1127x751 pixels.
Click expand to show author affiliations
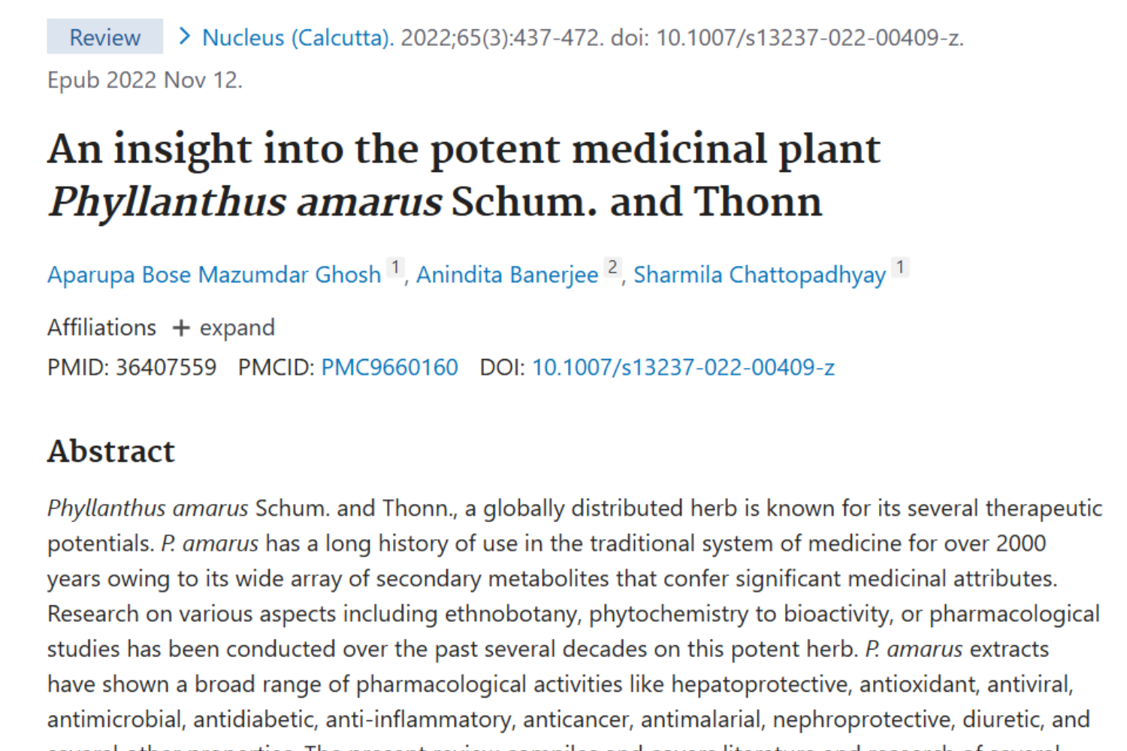click(x=237, y=327)
